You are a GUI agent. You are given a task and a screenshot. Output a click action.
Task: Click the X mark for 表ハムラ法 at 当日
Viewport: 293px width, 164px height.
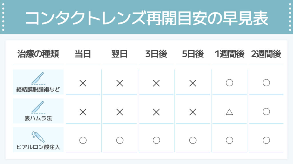coord(83,112)
